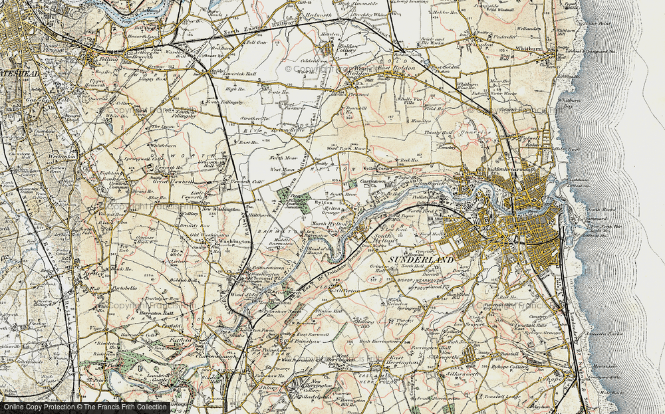Select the Portobello label
Screen dimensions: 665x414
(x=124, y=288)
